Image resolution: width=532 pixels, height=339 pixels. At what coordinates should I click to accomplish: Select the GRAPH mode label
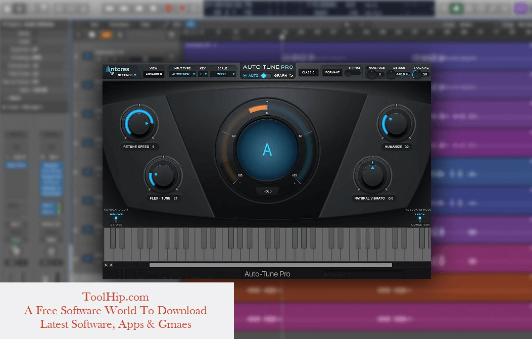click(x=280, y=75)
